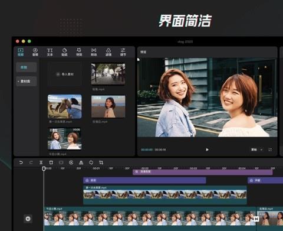Delete the selected clip
This screenshot has height=231, width=283.
(x=51, y=162)
